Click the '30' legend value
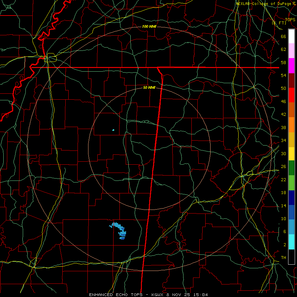The height and width of the screenshot is (297, 297). tap(283, 153)
